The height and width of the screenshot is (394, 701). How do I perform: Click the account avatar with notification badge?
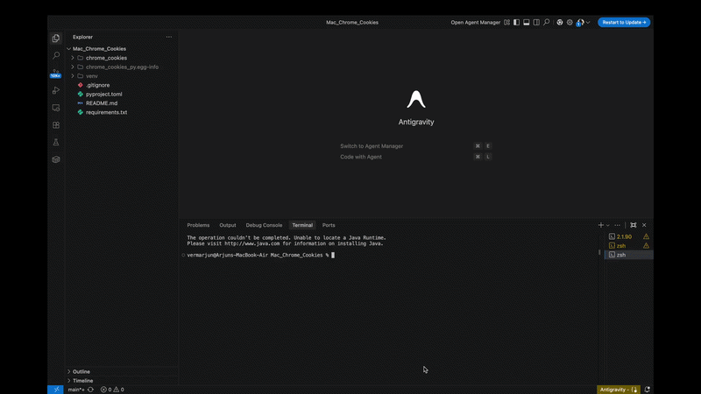tap(580, 23)
